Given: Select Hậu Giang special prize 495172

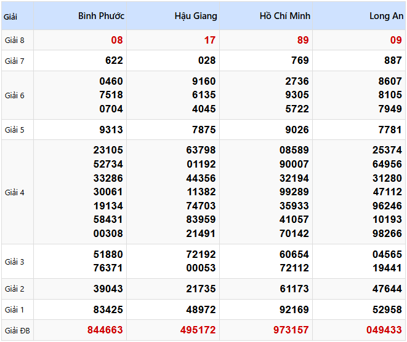Looking at the screenshot, I should coord(198,330).
